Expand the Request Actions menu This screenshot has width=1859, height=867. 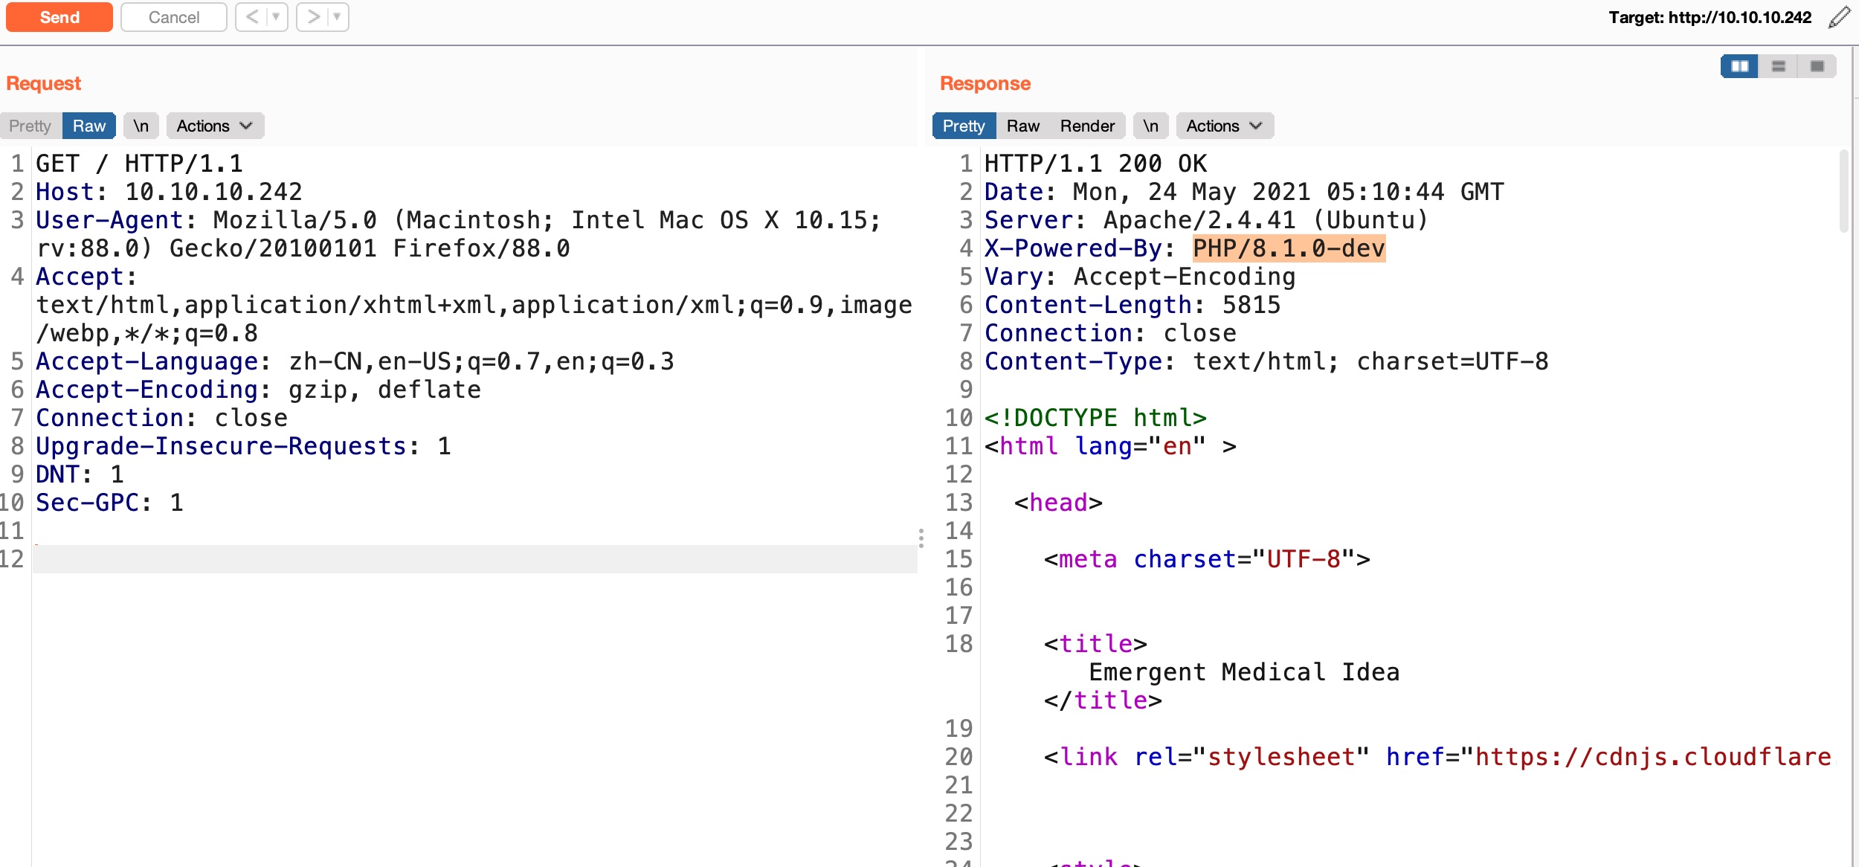[214, 126]
